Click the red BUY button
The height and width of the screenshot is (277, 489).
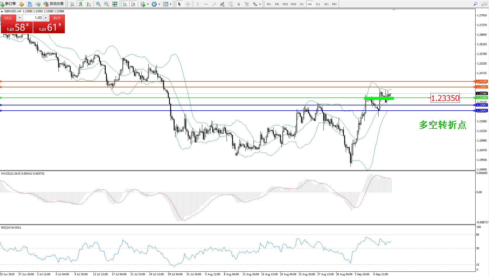click(57, 18)
